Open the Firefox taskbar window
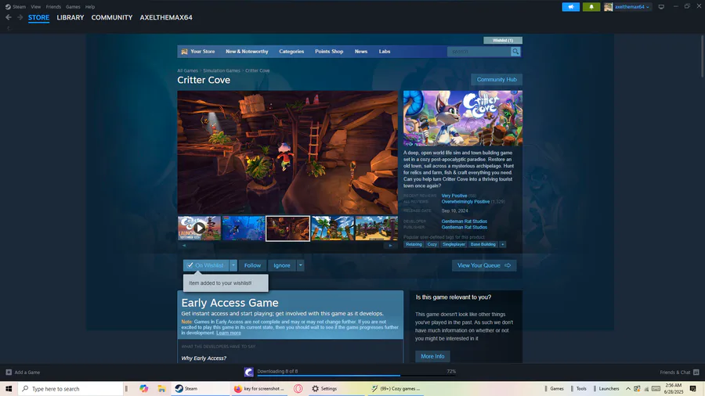 [260, 389]
